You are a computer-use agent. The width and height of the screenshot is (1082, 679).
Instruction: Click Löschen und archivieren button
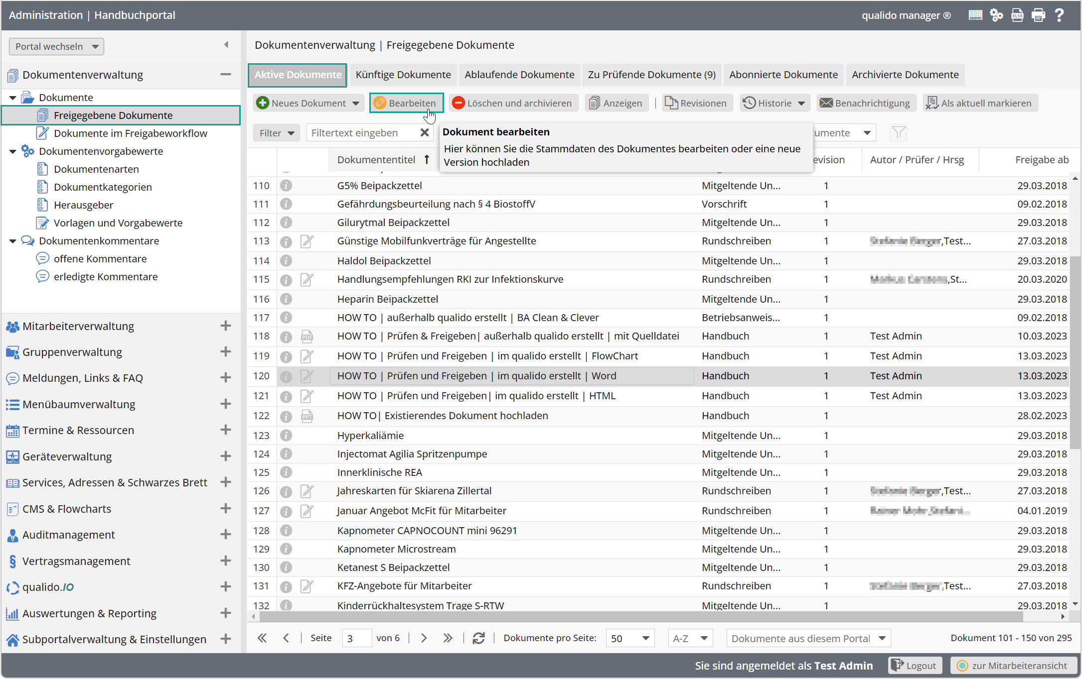(x=513, y=104)
